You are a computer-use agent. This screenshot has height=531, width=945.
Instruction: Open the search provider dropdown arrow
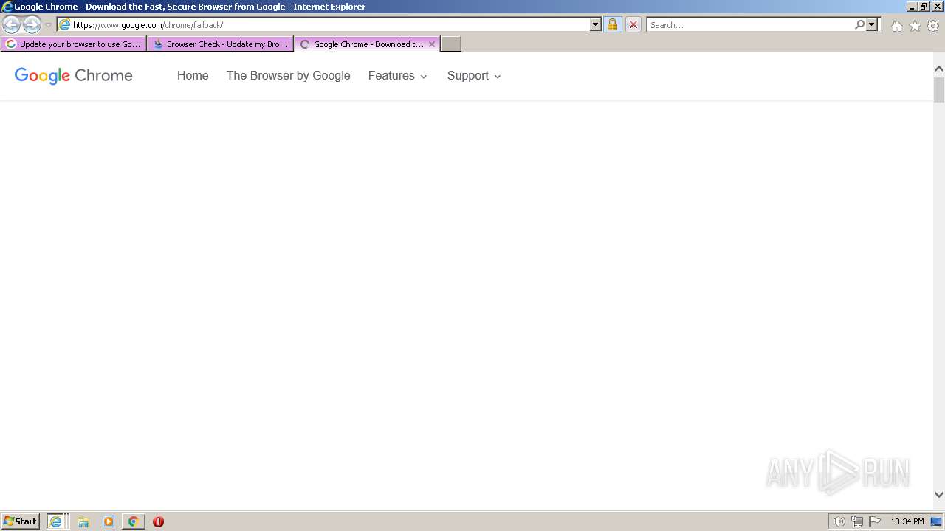[x=872, y=25]
